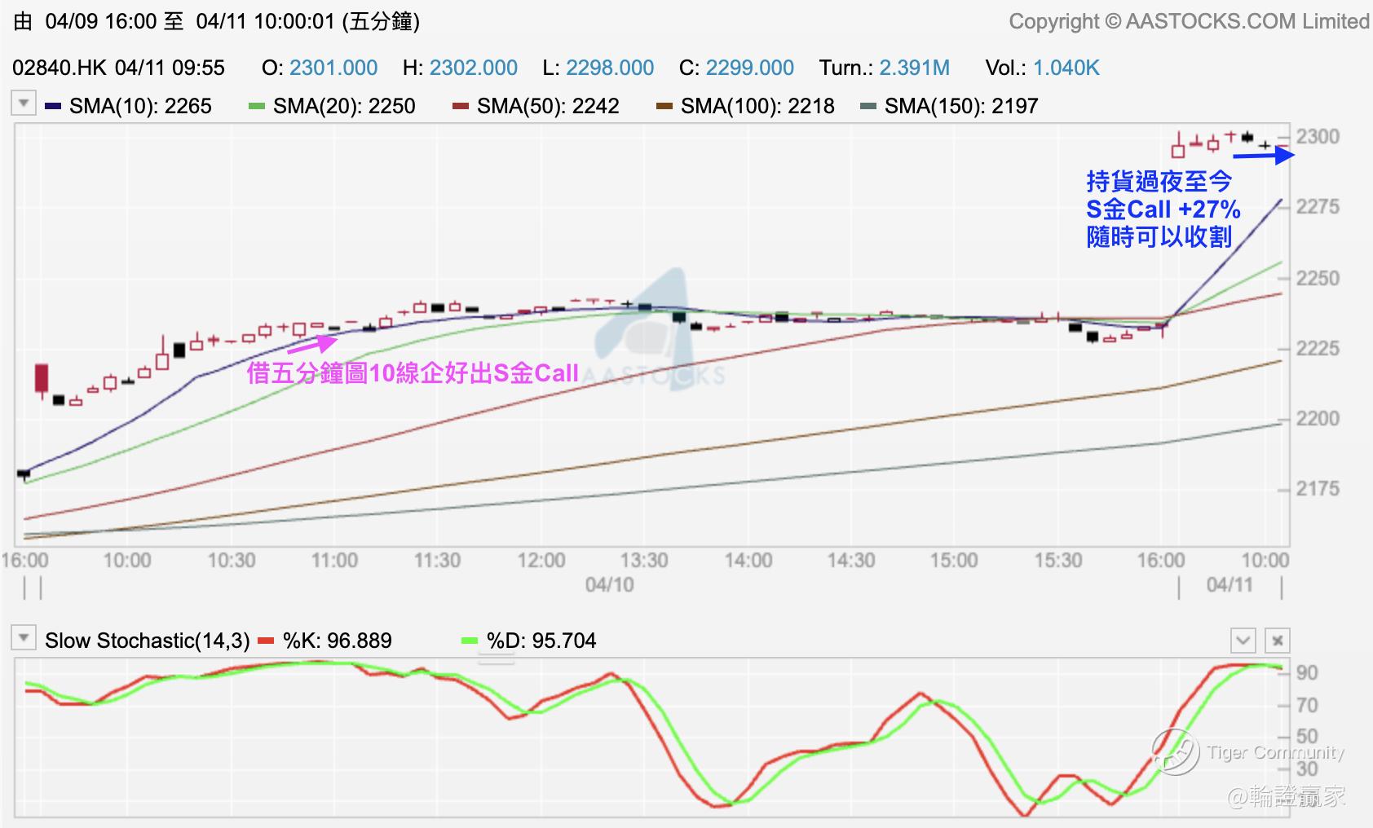Click the 2225 price axis label
Image resolution: width=1373 pixels, height=828 pixels.
[1318, 349]
